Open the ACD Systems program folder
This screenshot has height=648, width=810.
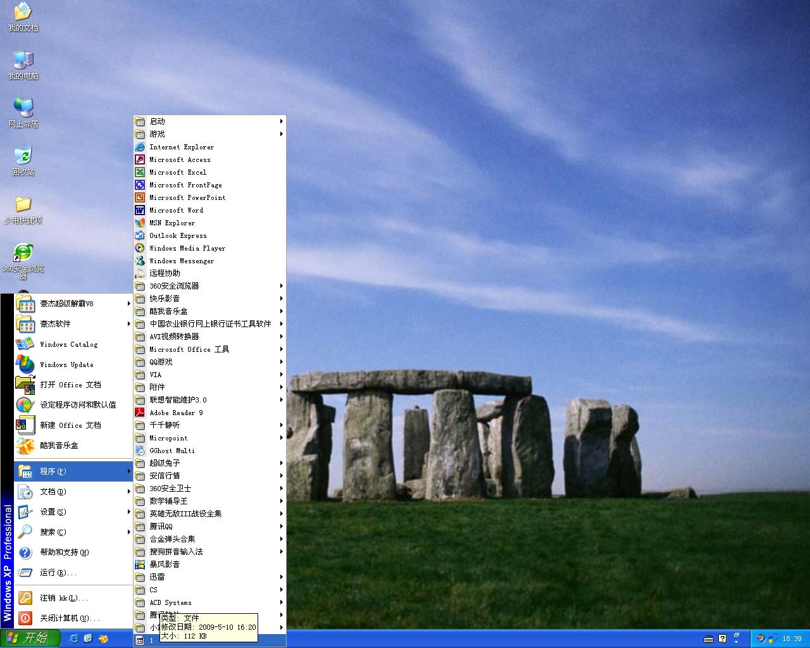pyautogui.click(x=209, y=602)
